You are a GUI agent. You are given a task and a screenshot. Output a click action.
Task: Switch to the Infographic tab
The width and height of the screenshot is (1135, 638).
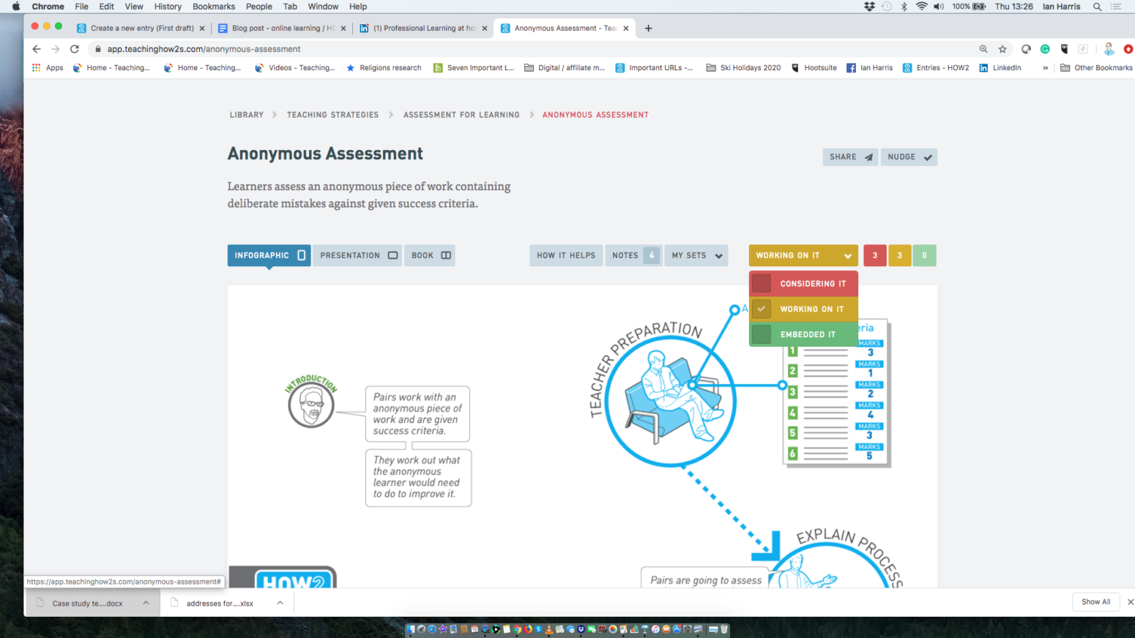point(269,255)
